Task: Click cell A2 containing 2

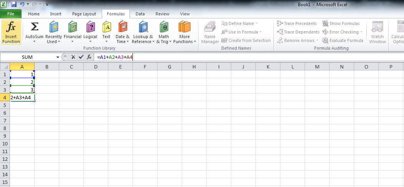Action: pos(22,82)
